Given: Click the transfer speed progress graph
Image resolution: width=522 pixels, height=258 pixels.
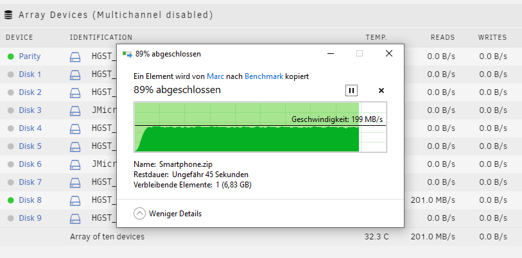Looking at the screenshot, I should click(x=260, y=127).
